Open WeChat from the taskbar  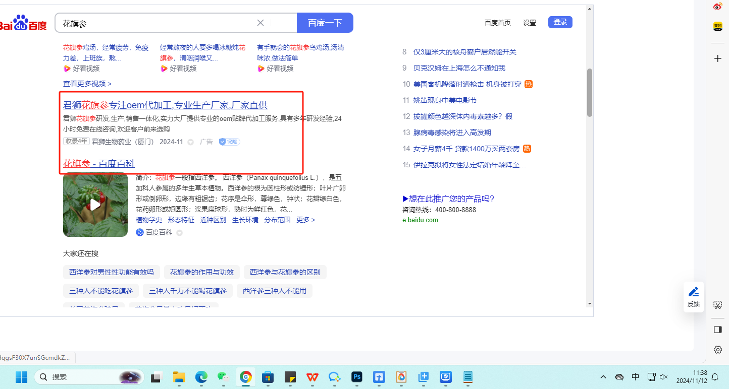click(x=223, y=377)
